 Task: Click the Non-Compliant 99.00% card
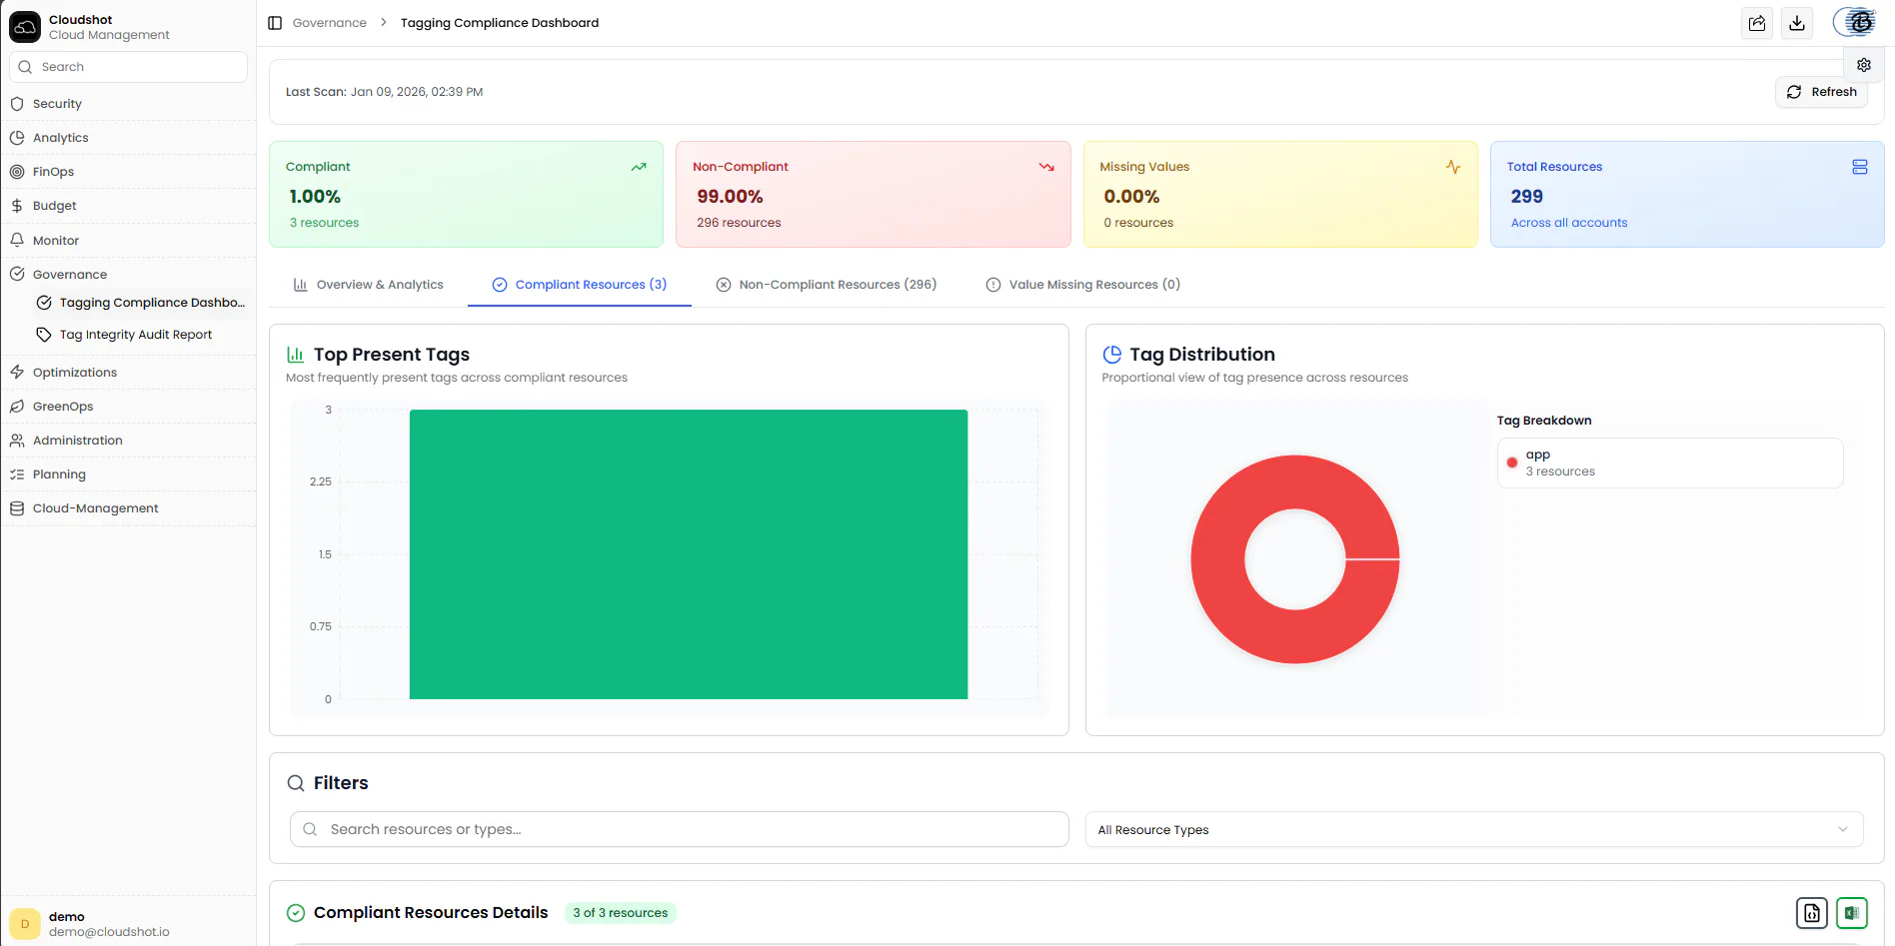(x=874, y=194)
